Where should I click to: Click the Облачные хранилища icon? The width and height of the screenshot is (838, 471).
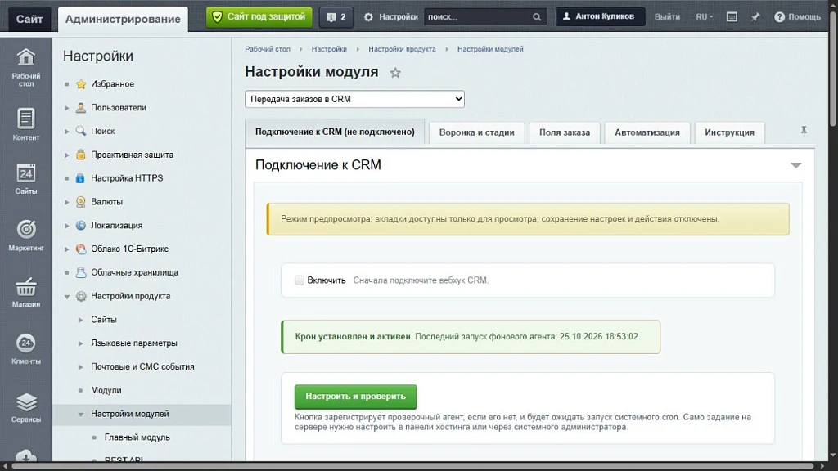(81, 271)
